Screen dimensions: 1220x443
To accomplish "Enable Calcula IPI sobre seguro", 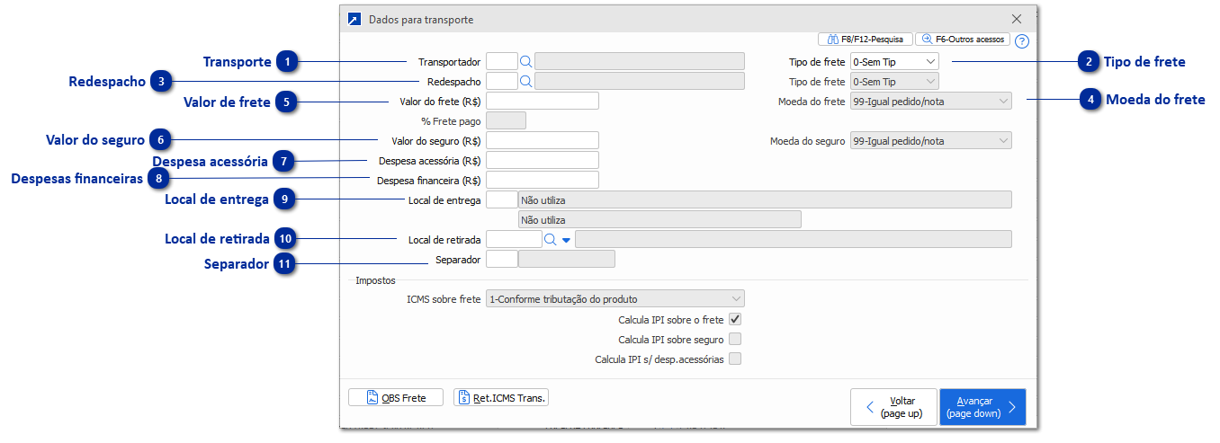I will (735, 340).
